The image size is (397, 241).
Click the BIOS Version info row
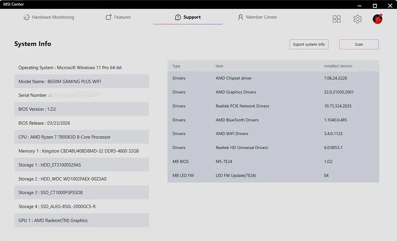(x=81, y=109)
